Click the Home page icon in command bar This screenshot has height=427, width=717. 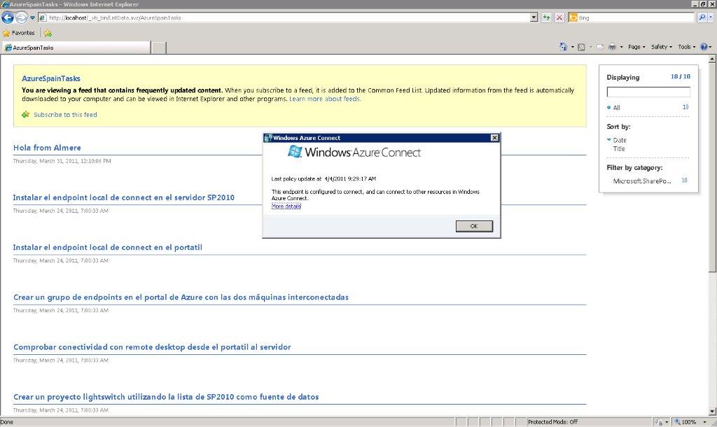(x=564, y=47)
